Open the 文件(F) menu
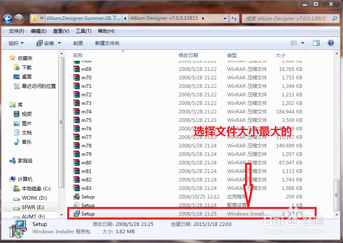Image resolution: width=343 pixels, height=243 pixels. (17, 31)
